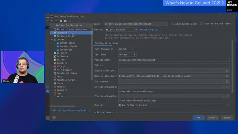Viewport: 238px width, 134px height.
Task: Click the OK button
Action: (x=199, y=118)
